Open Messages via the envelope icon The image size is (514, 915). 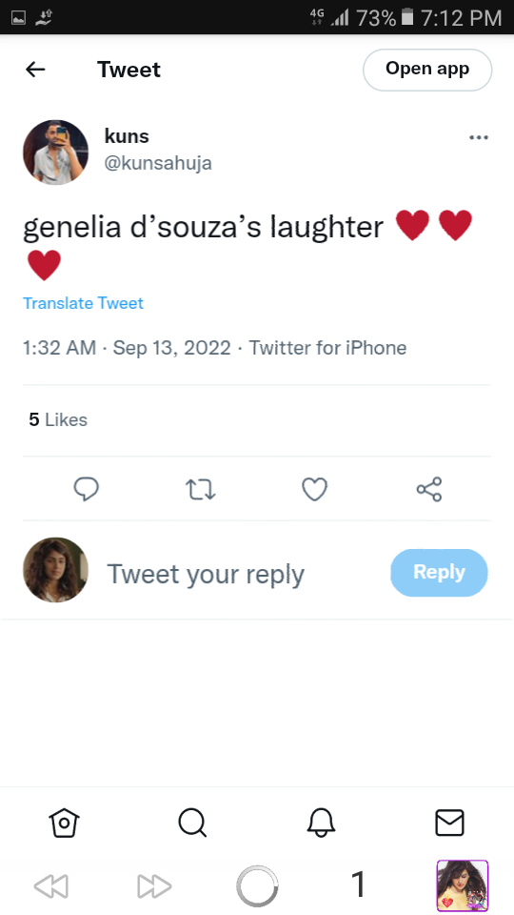coord(450,823)
